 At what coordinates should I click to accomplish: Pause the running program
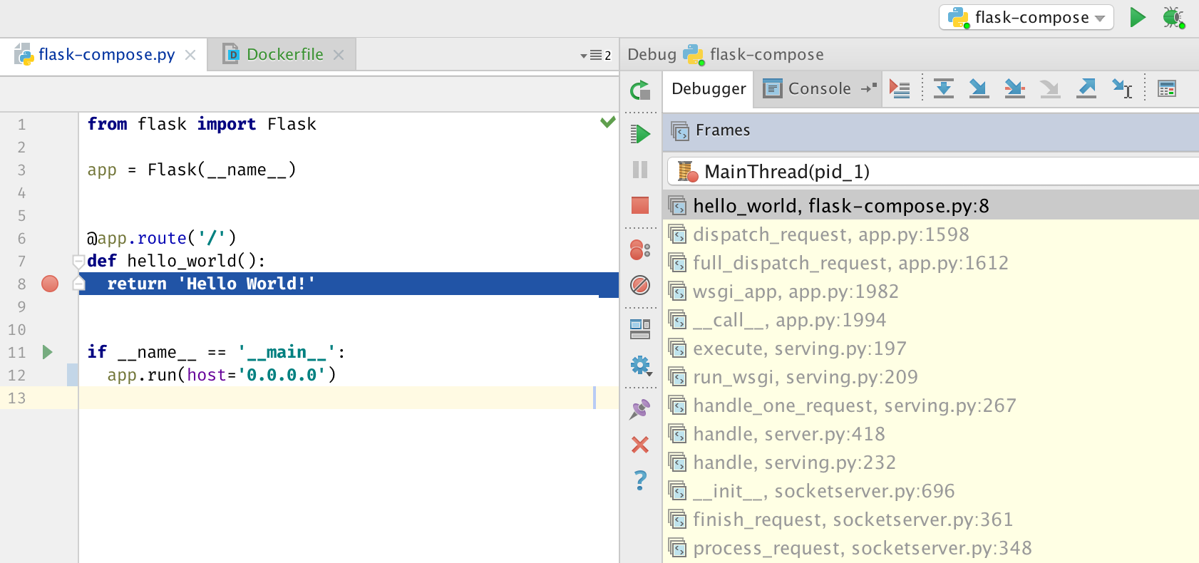coord(640,170)
